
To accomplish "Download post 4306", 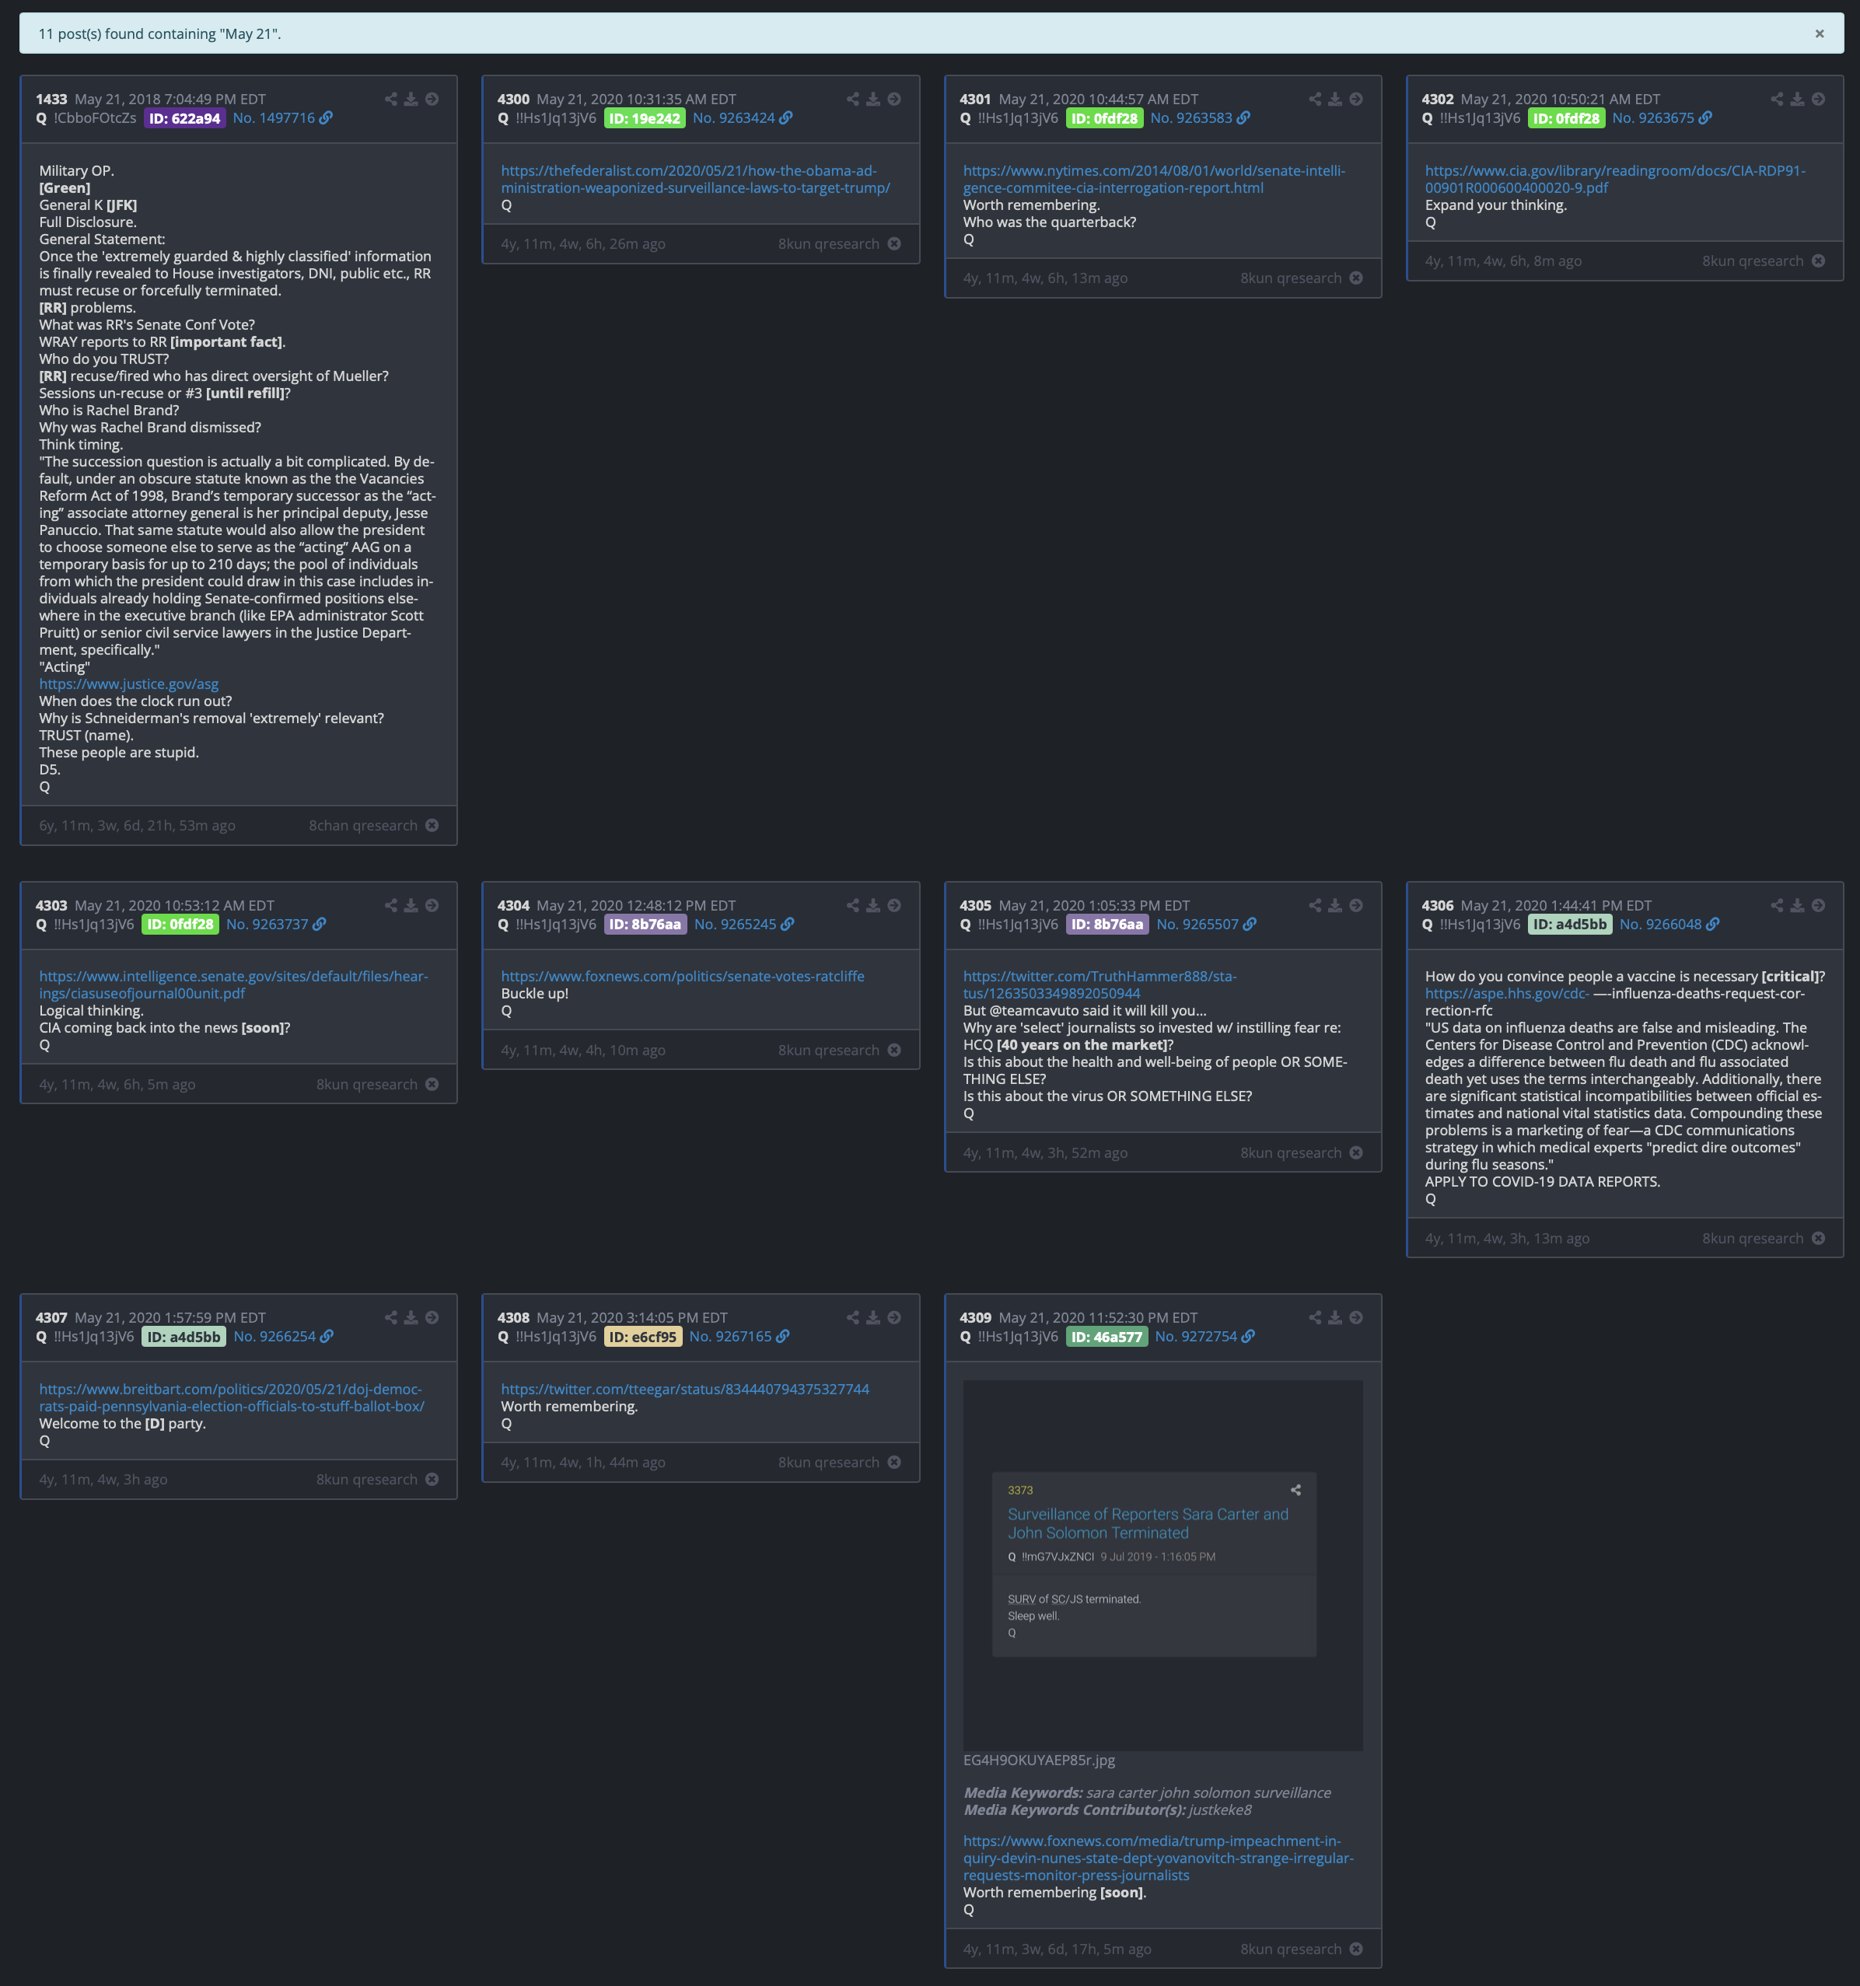I will (x=1797, y=905).
